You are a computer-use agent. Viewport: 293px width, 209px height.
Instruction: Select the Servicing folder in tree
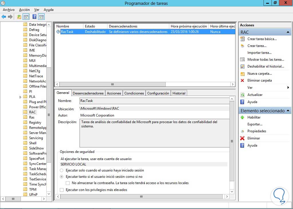point(36,138)
